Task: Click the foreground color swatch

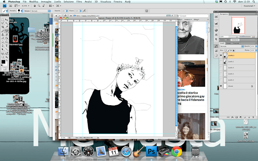Action: pos(3,62)
